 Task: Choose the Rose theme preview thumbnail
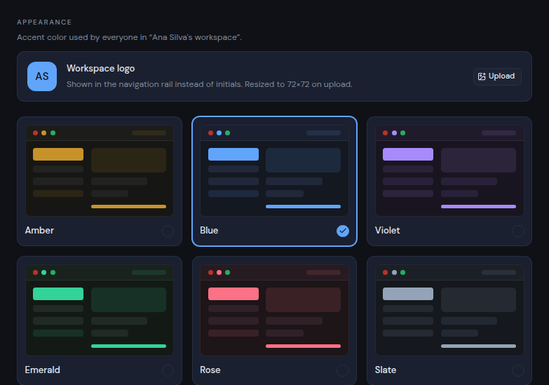[x=275, y=310]
